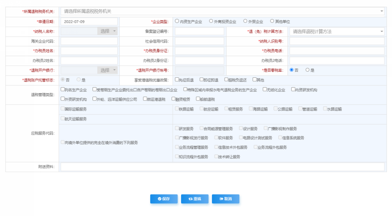Open the 所属退税税务机关 dropdown

click(x=222, y=11)
